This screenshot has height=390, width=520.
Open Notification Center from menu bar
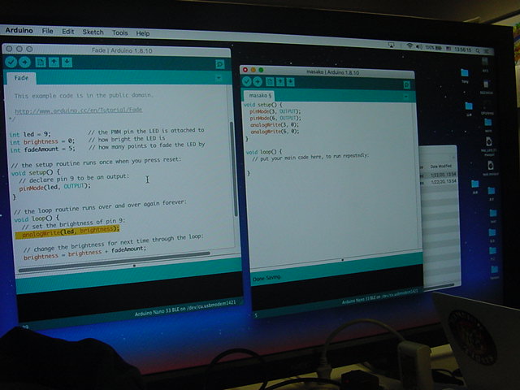tap(487, 51)
